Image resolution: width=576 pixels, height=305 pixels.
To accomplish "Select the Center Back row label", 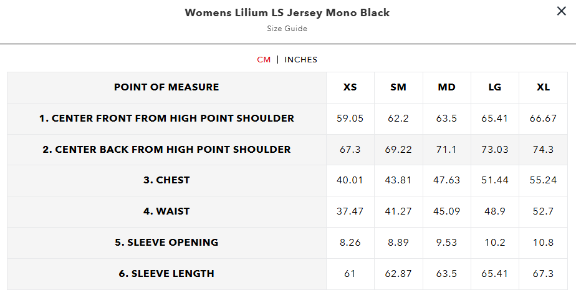I will pyautogui.click(x=166, y=150).
